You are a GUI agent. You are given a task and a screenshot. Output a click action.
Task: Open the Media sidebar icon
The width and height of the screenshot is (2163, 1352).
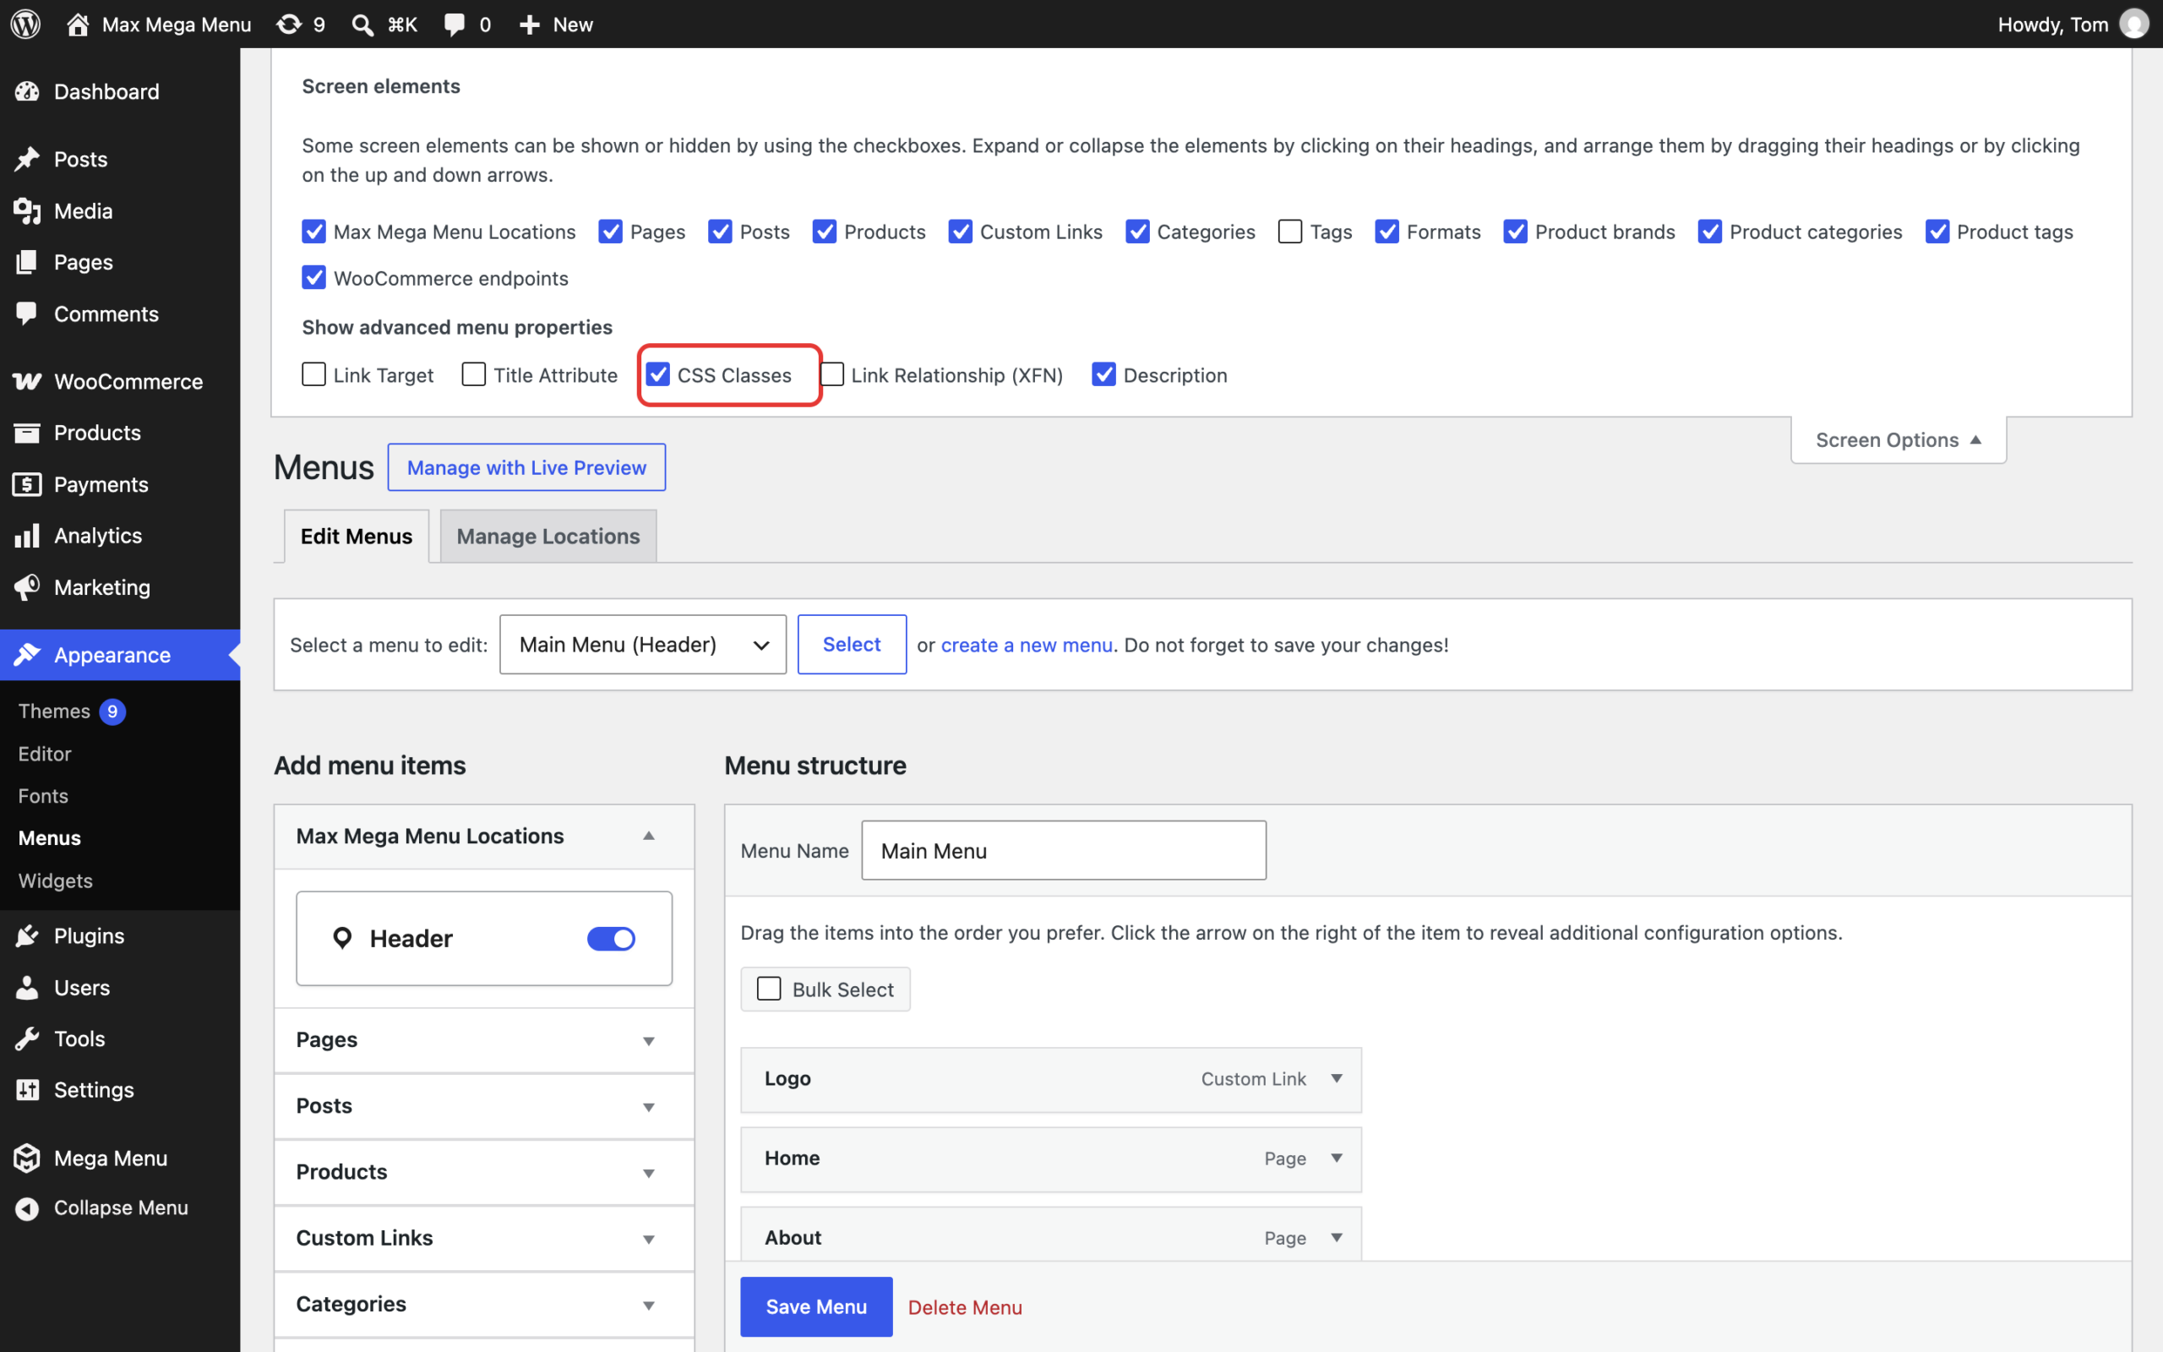click(27, 211)
